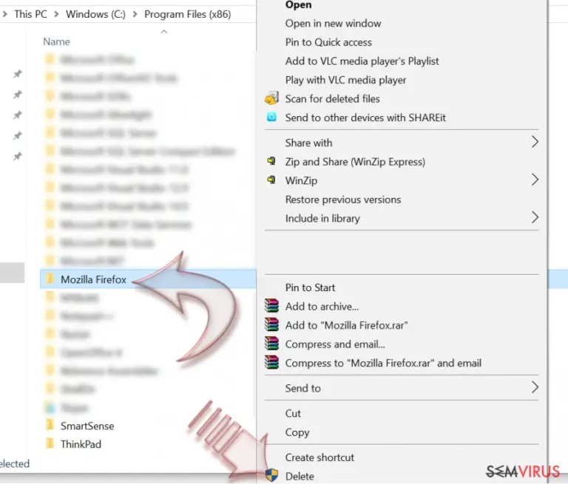Choose Cut from the context menu

293,413
